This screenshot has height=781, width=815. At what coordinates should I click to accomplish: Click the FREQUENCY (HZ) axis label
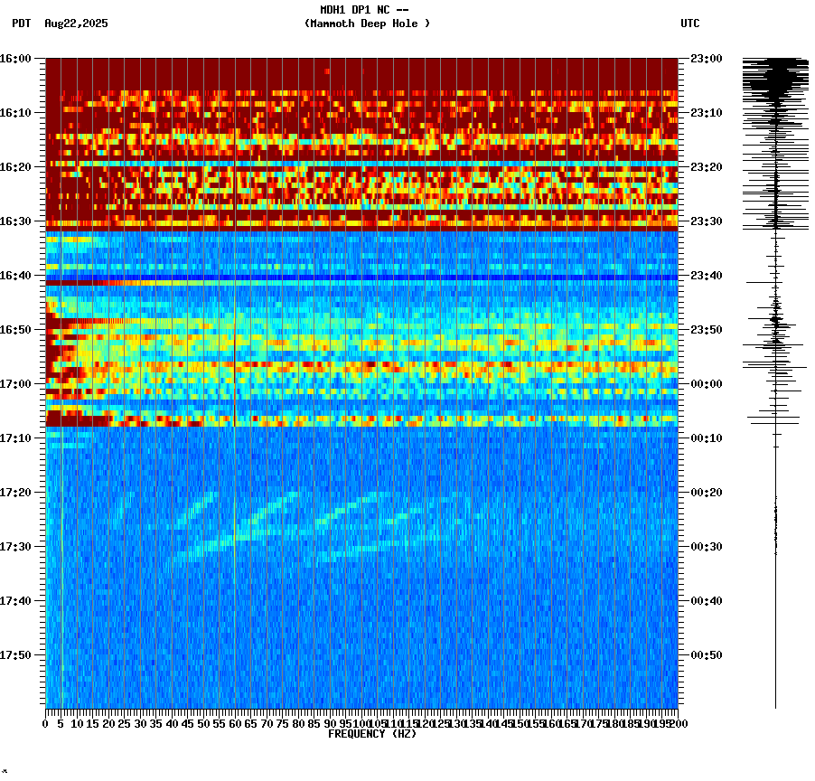pyautogui.click(x=371, y=733)
